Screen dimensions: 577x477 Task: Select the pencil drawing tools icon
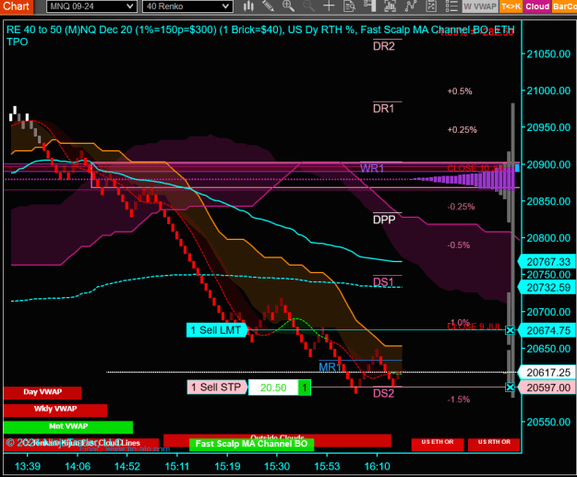(x=269, y=6)
